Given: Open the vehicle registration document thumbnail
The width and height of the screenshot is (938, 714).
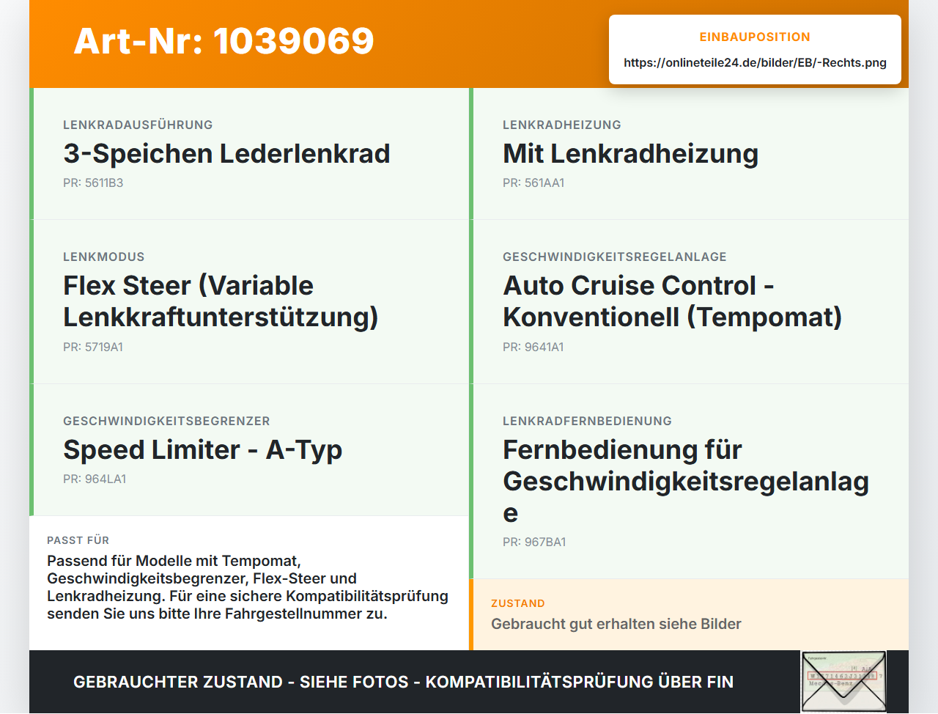Looking at the screenshot, I should (844, 681).
